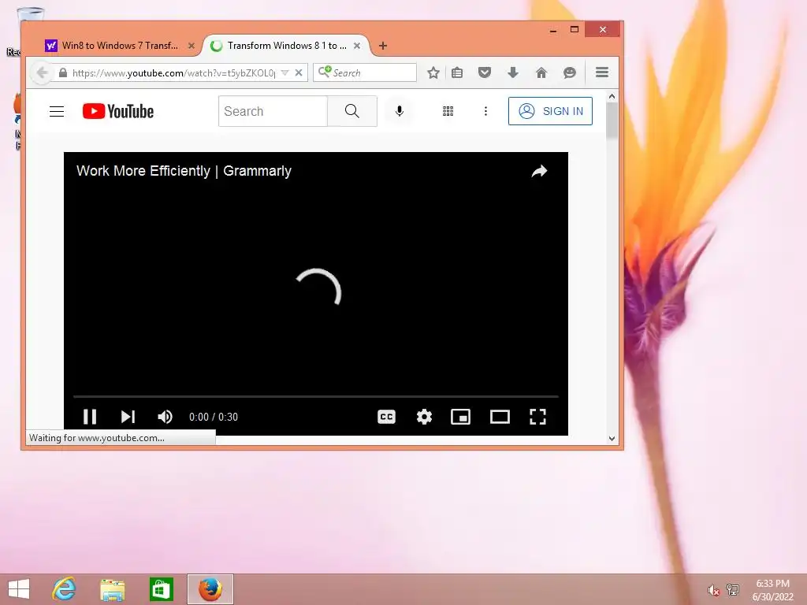Open search engine selector magnifier icon
The width and height of the screenshot is (807, 605).
(325, 72)
